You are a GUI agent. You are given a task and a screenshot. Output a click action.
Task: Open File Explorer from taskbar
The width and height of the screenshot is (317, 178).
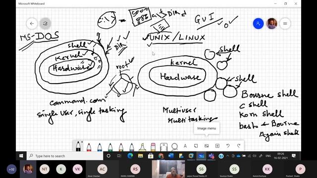(x=140, y=156)
